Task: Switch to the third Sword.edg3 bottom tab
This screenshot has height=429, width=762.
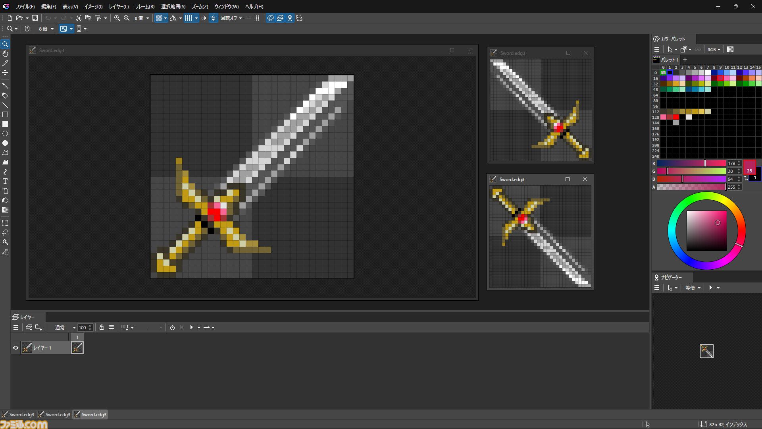Action: pyautogui.click(x=90, y=414)
